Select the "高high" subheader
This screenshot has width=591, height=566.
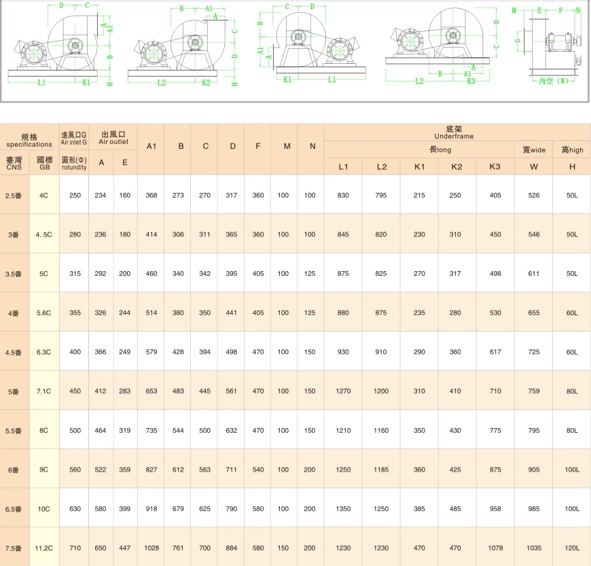pos(572,149)
